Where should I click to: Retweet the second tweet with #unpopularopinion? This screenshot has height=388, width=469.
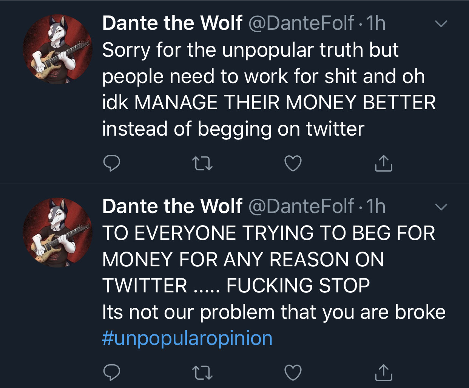202,373
